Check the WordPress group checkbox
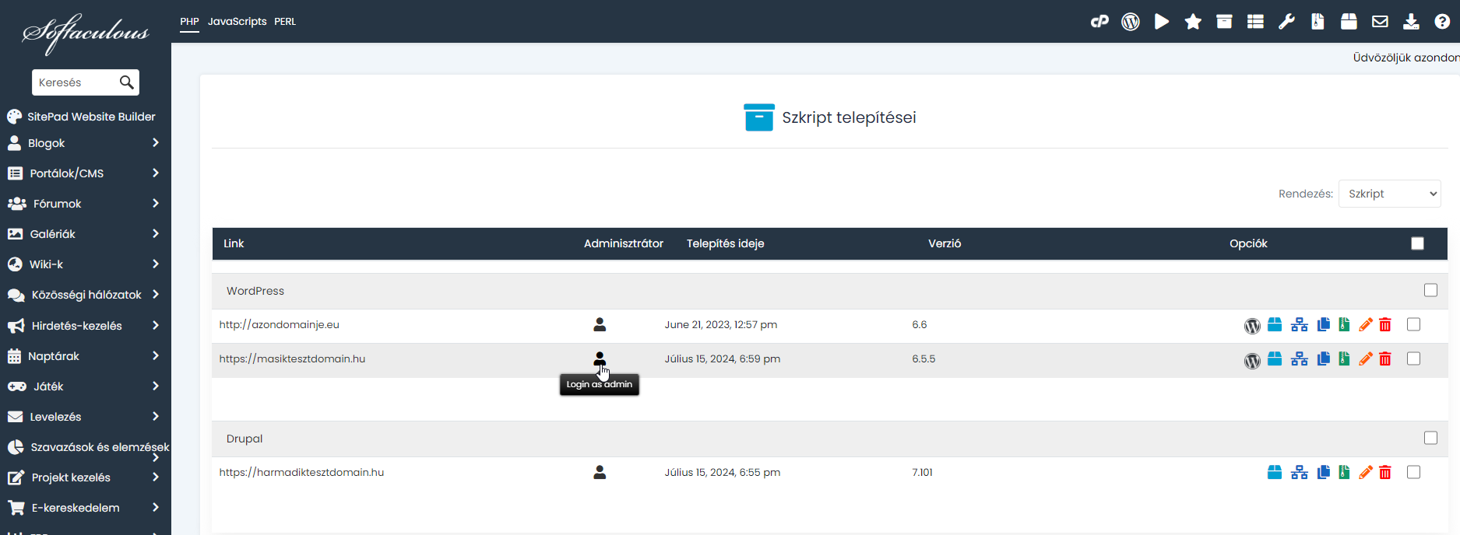The height and width of the screenshot is (535, 1460). point(1430,290)
